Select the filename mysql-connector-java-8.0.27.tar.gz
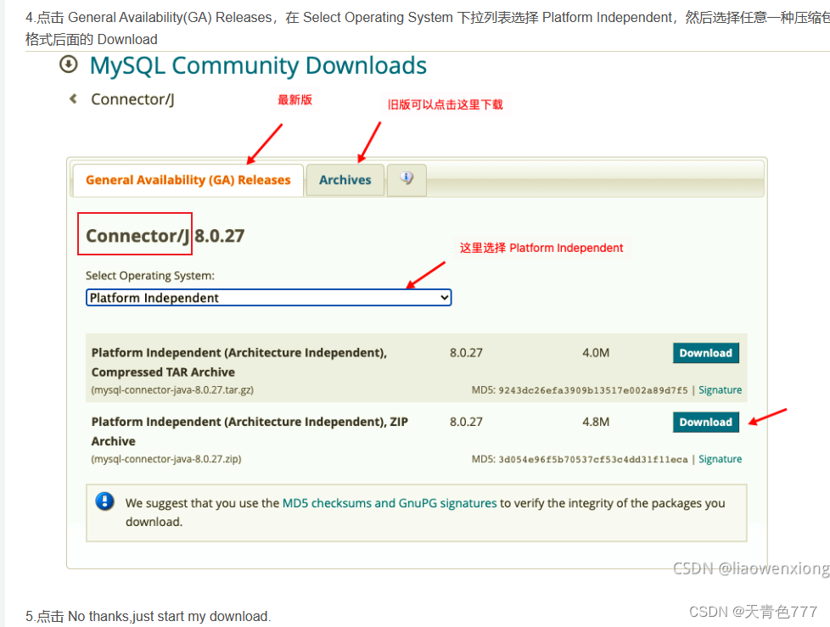Image resolution: width=830 pixels, height=627 pixels. coord(172,390)
